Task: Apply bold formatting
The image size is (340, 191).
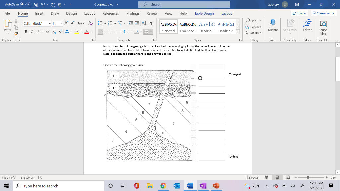Action: click(26, 32)
